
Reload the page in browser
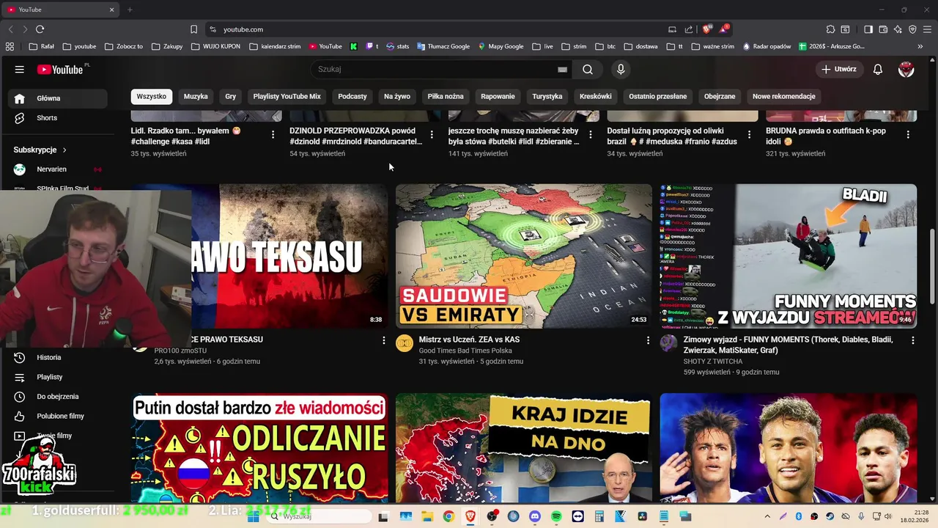click(40, 29)
